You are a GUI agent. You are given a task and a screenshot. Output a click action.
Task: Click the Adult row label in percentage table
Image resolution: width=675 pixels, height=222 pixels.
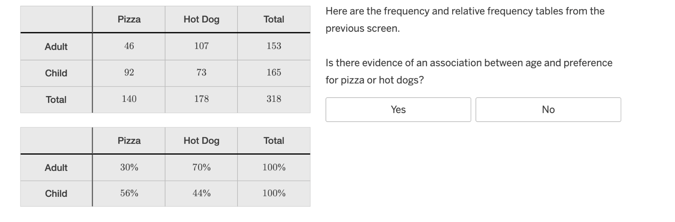click(56, 168)
